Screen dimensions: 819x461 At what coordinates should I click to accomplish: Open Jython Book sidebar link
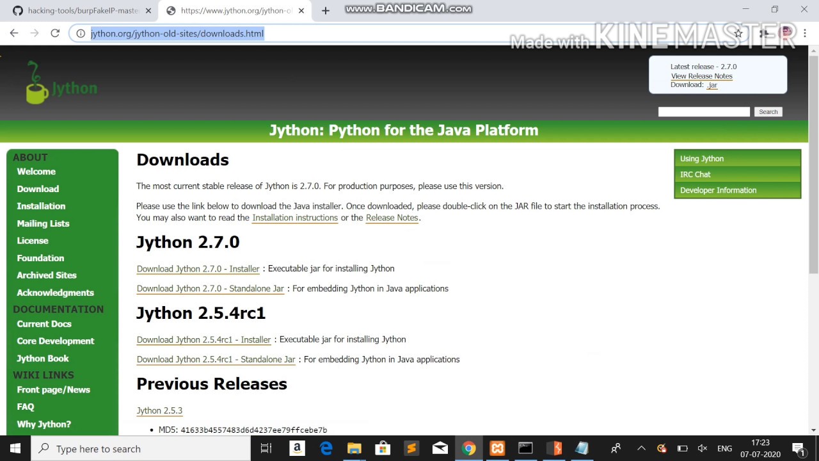coord(43,359)
